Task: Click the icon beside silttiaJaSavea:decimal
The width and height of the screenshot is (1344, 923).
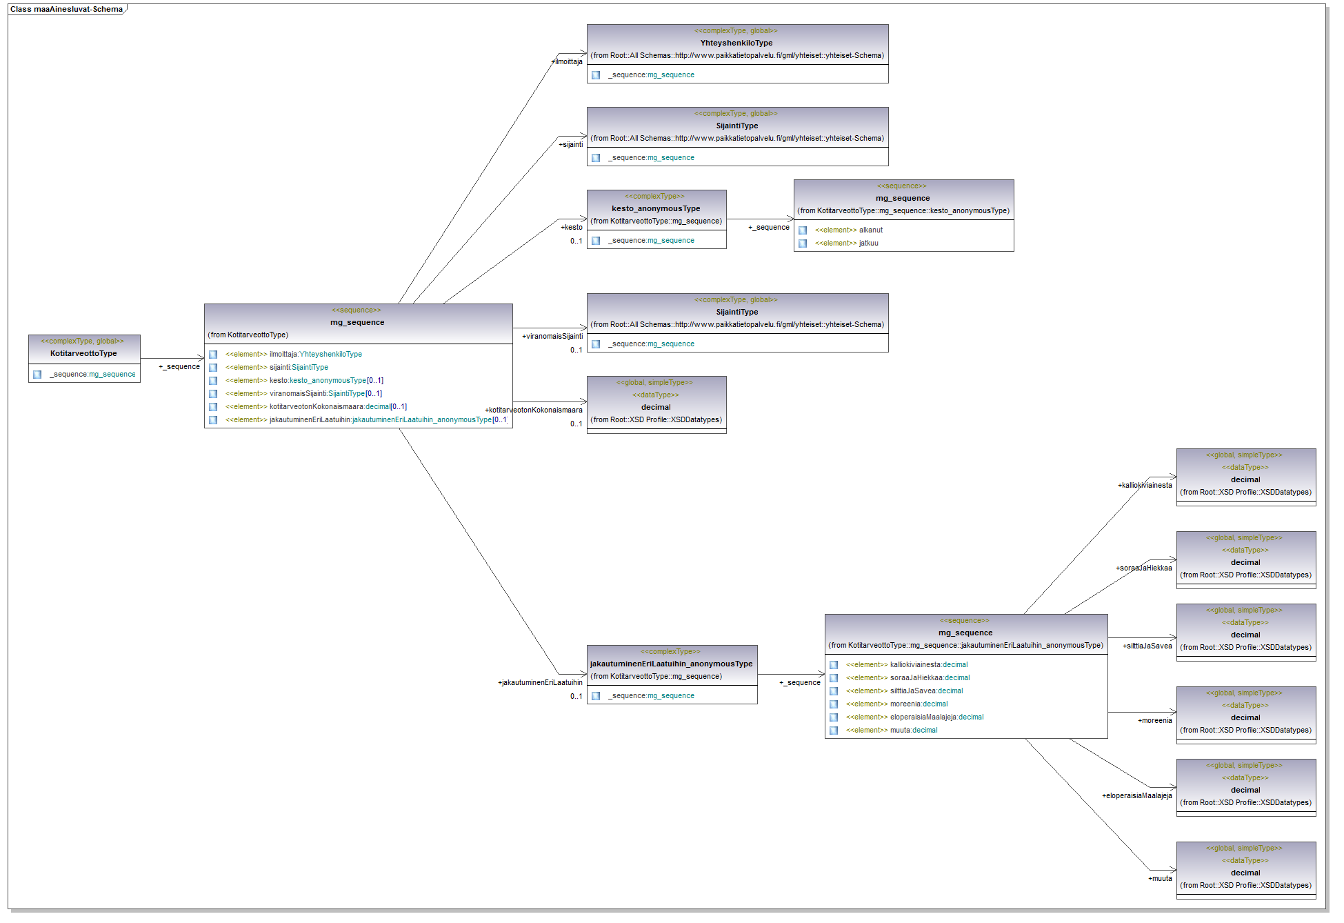Action: pyautogui.click(x=834, y=691)
